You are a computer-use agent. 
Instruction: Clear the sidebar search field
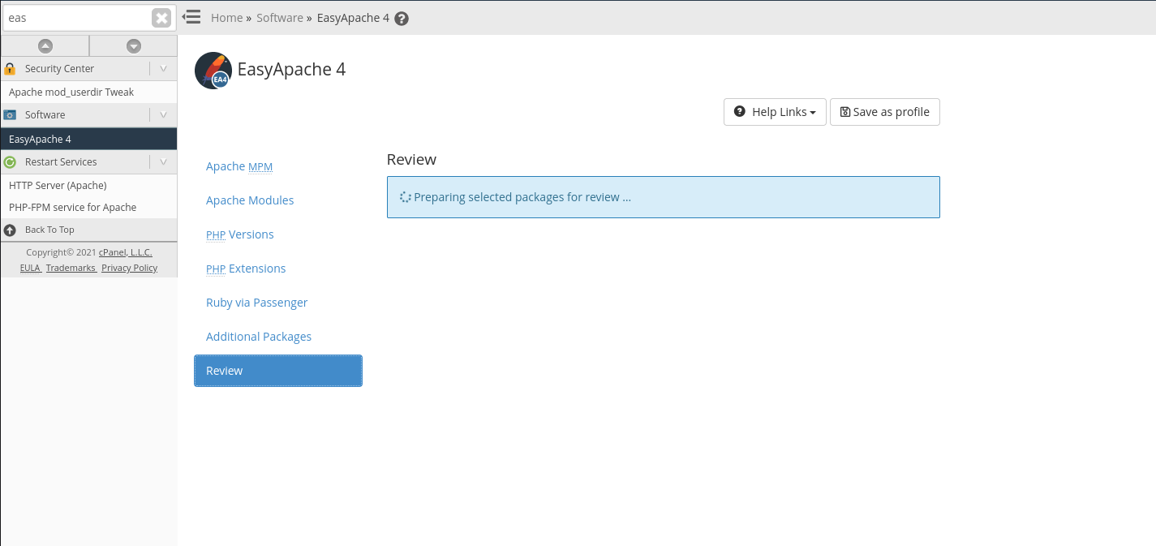tap(161, 18)
